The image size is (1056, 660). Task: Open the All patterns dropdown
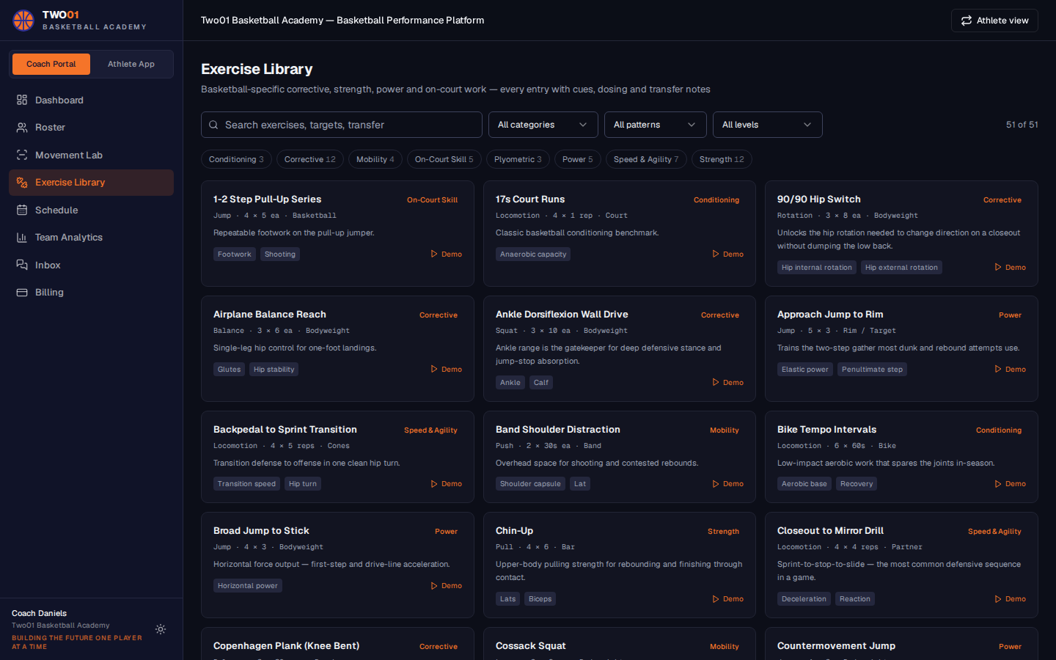(656, 125)
